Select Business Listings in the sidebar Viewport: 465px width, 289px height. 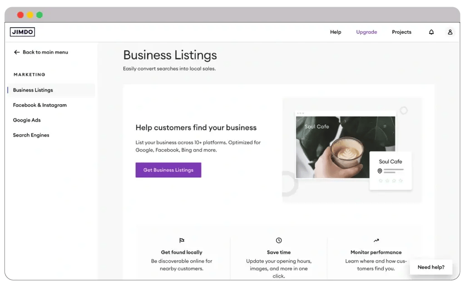click(x=33, y=90)
